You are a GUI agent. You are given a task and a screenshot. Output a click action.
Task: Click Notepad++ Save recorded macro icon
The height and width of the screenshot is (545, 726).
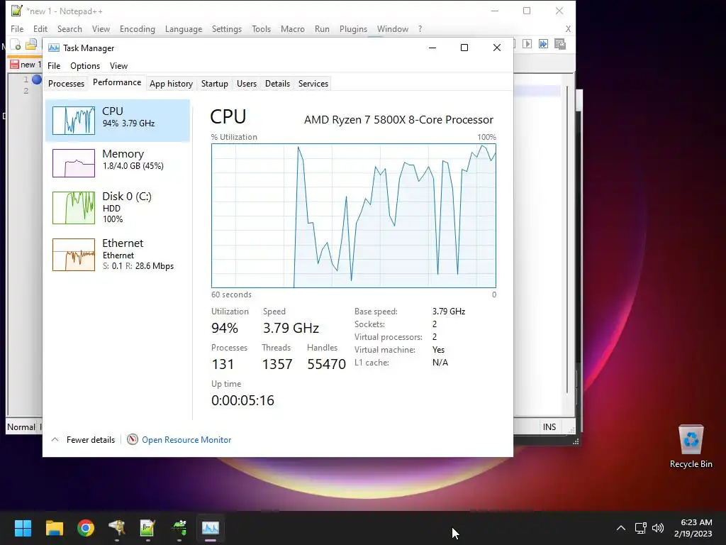tap(560, 44)
